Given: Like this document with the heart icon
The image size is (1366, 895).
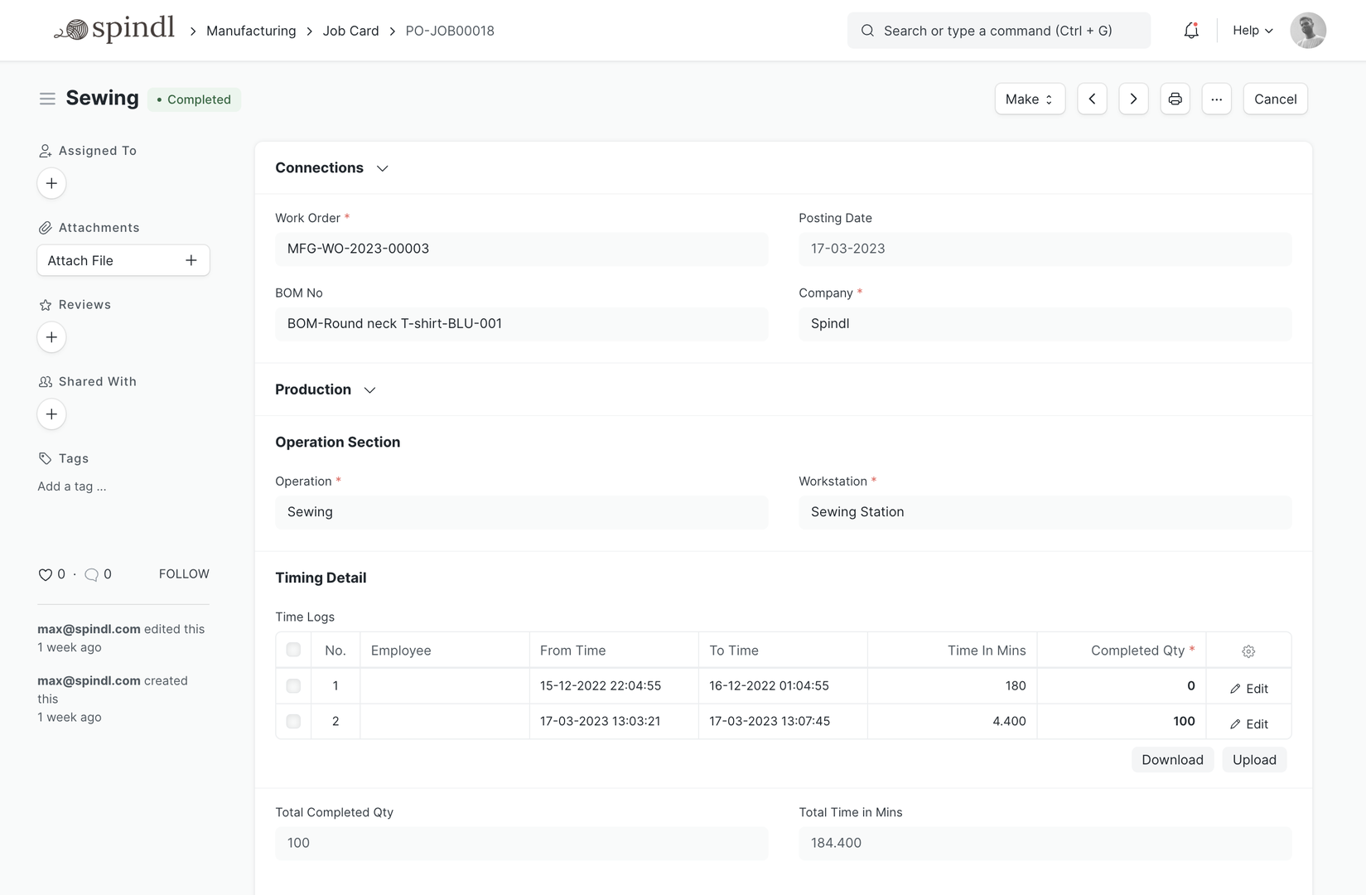Looking at the screenshot, I should pyautogui.click(x=46, y=574).
